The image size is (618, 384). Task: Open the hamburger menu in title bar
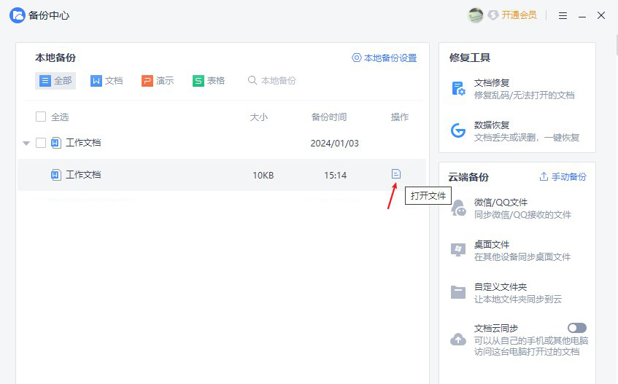[563, 16]
